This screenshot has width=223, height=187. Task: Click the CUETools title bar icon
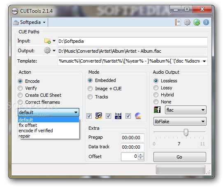tap(15, 11)
